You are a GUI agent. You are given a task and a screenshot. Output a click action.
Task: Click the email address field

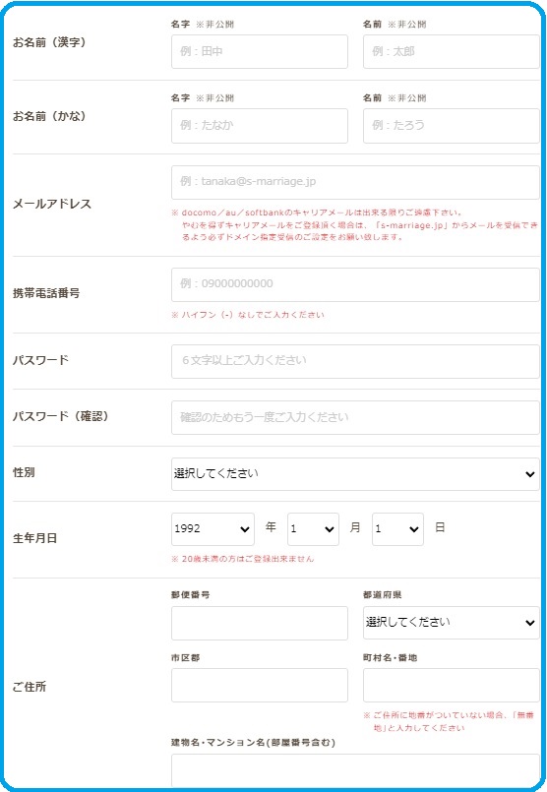355,182
